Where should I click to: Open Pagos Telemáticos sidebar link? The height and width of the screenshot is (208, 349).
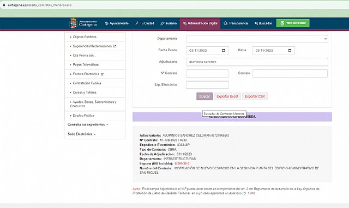point(86,65)
